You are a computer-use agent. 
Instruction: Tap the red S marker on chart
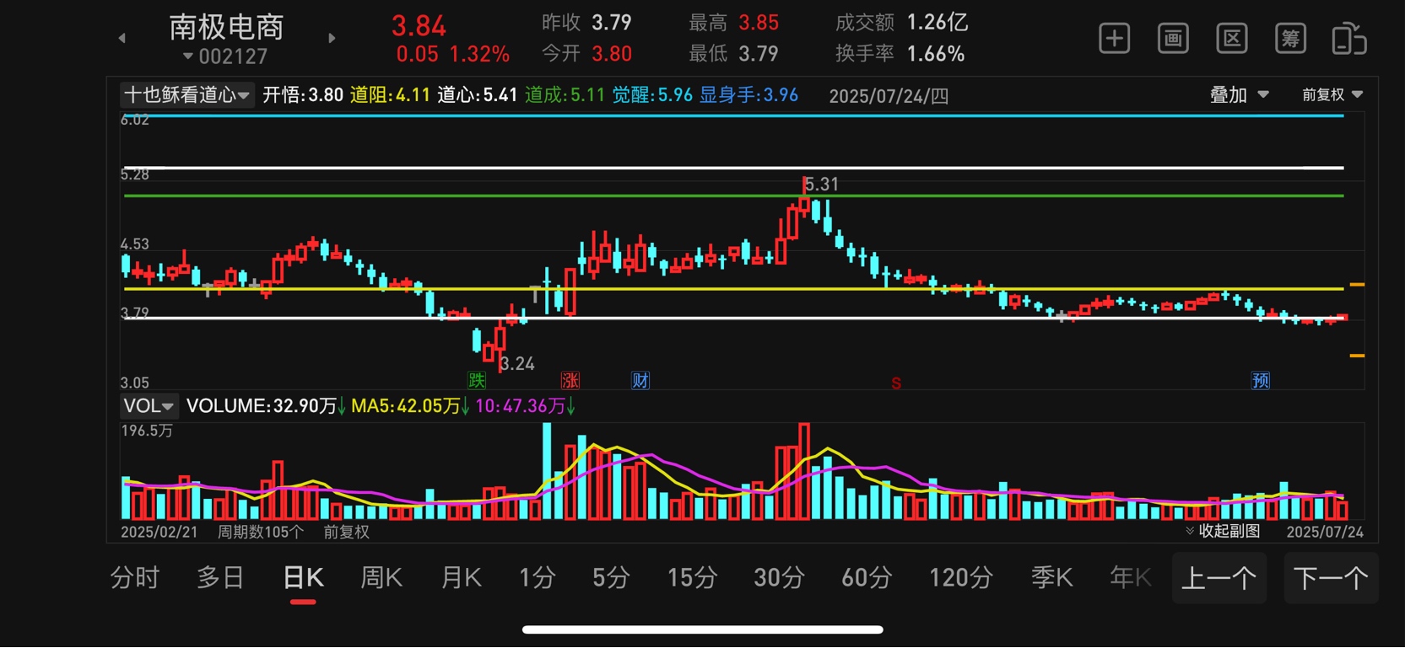(896, 383)
